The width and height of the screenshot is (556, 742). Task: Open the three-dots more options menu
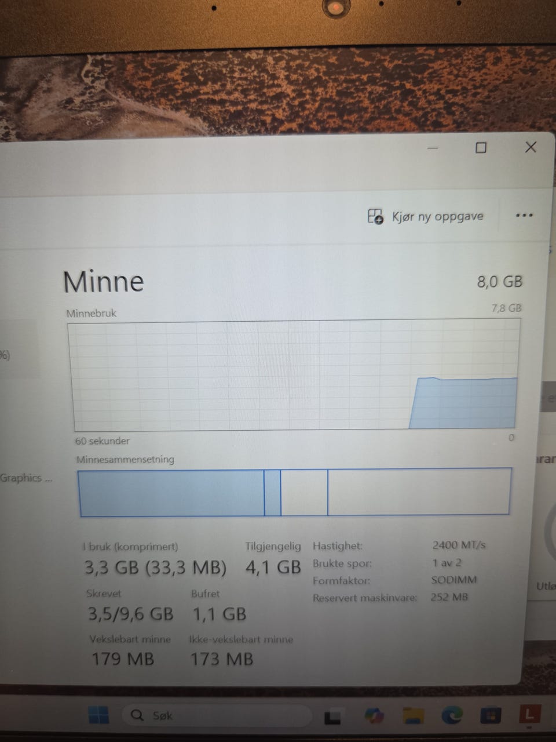[x=524, y=216]
